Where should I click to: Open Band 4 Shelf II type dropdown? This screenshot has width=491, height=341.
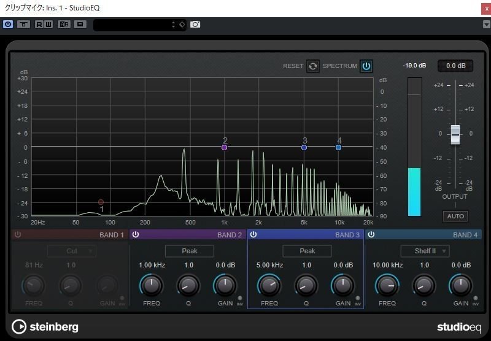425,251
